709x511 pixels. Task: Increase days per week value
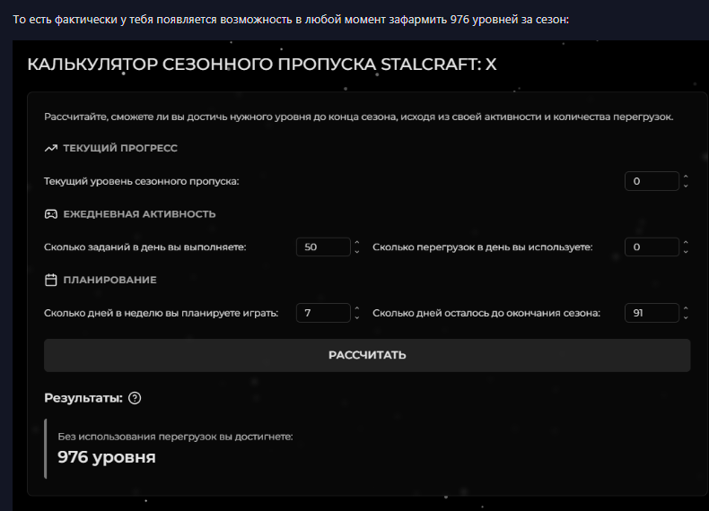tap(357, 308)
